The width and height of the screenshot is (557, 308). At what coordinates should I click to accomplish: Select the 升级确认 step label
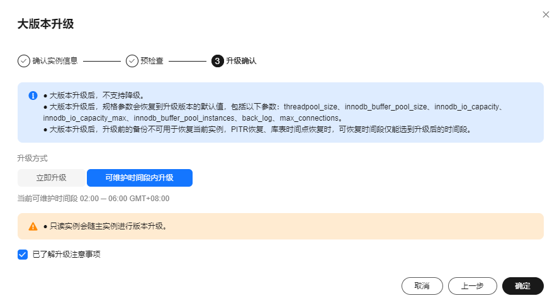(241, 61)
